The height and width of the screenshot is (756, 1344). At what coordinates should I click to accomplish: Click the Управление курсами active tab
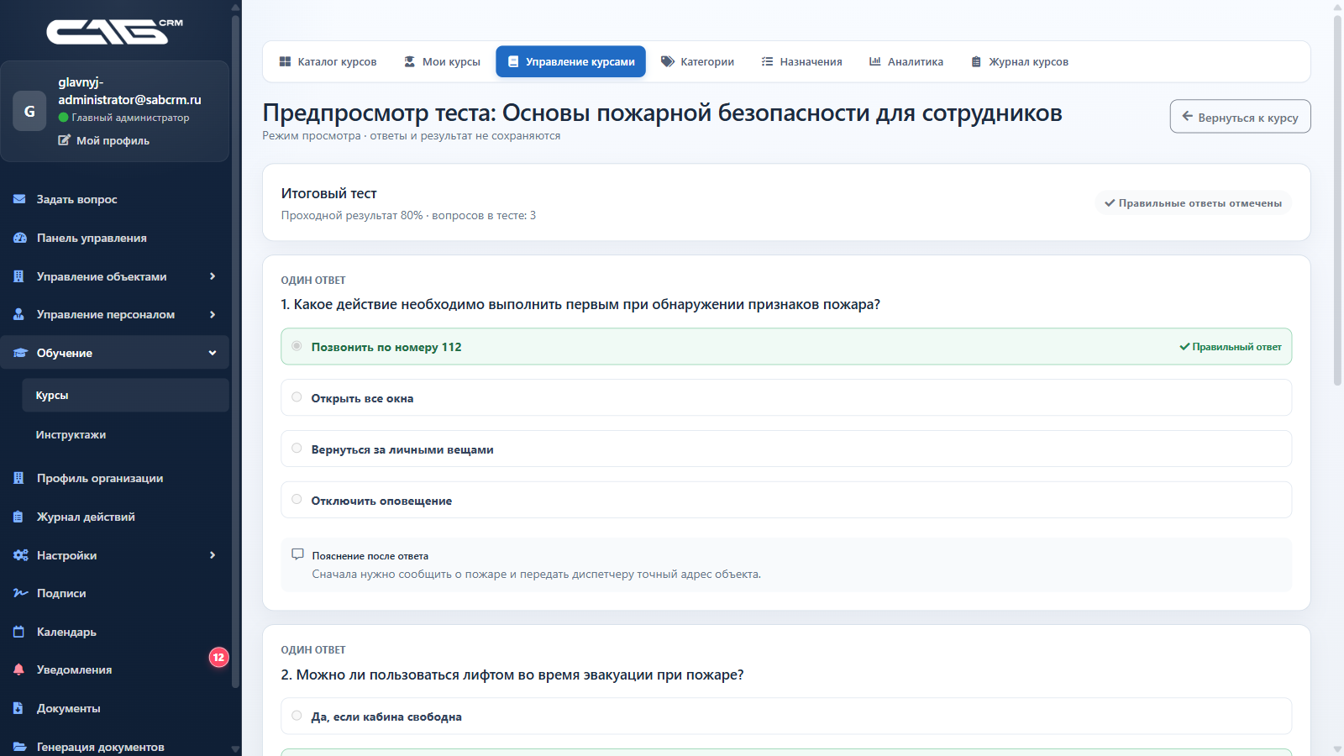click(x=570, y=61)
